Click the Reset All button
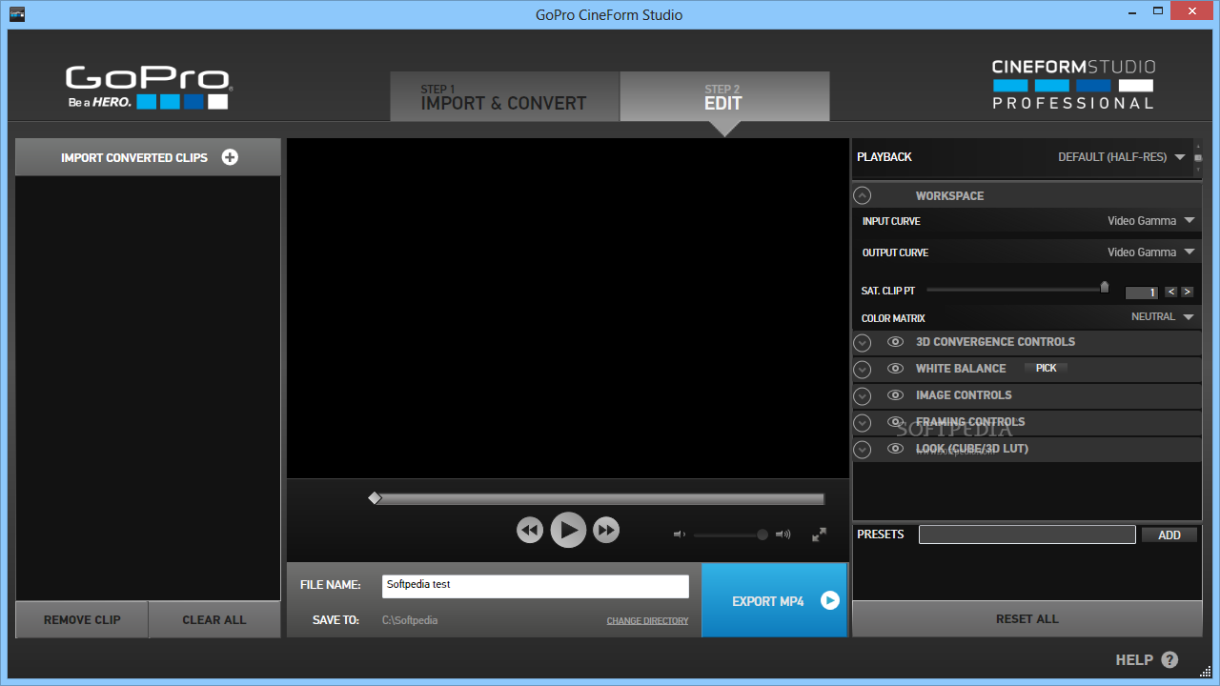 1027,619
